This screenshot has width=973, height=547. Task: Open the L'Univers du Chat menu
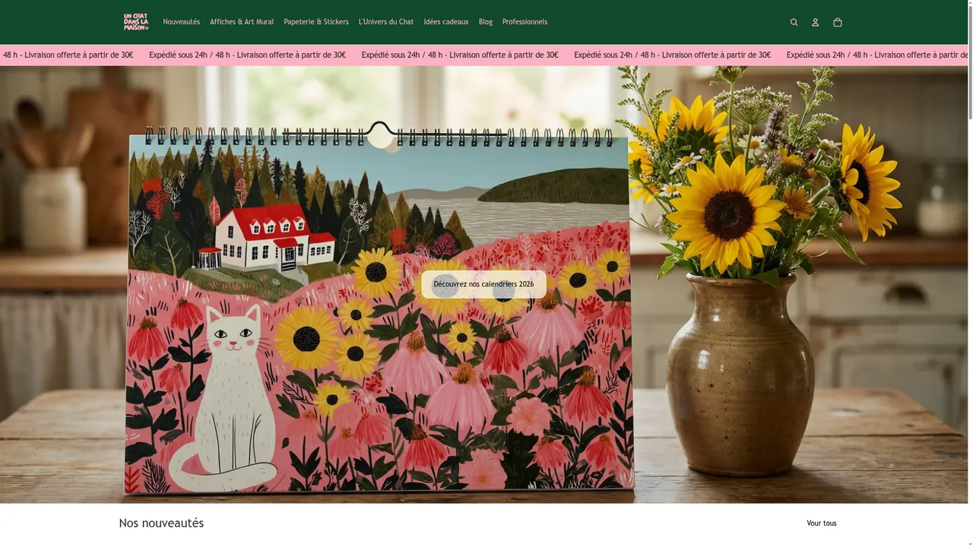386,22
